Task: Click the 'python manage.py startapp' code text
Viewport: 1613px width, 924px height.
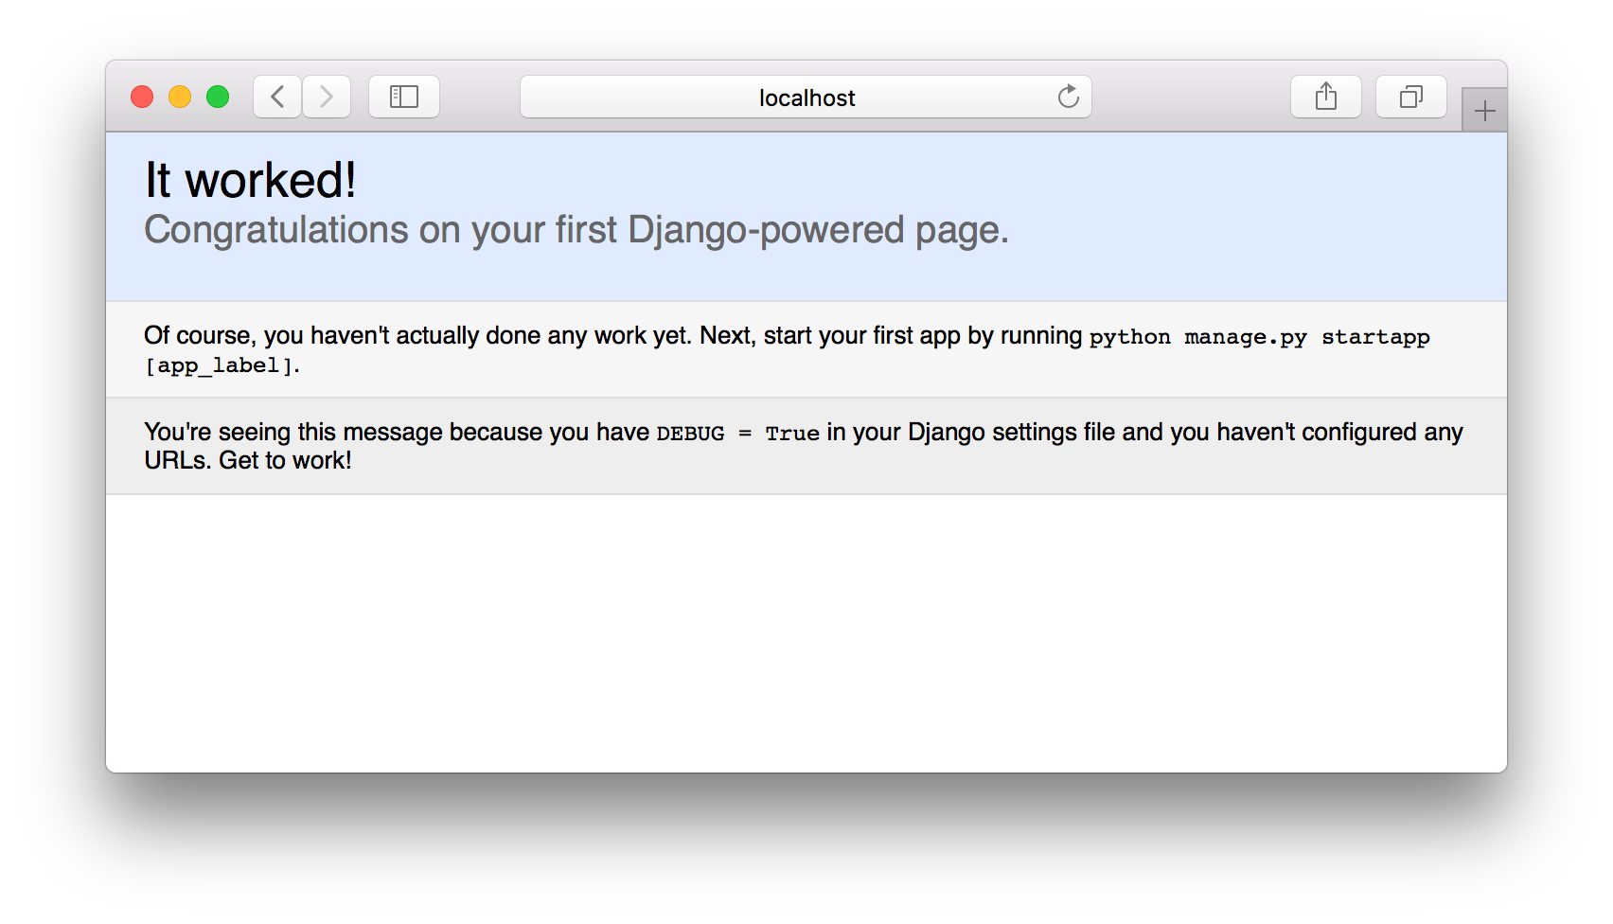Action: [x=1259, y=337]
